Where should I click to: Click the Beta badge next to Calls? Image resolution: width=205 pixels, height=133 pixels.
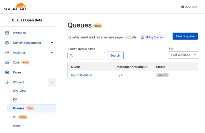click(25, 62)
